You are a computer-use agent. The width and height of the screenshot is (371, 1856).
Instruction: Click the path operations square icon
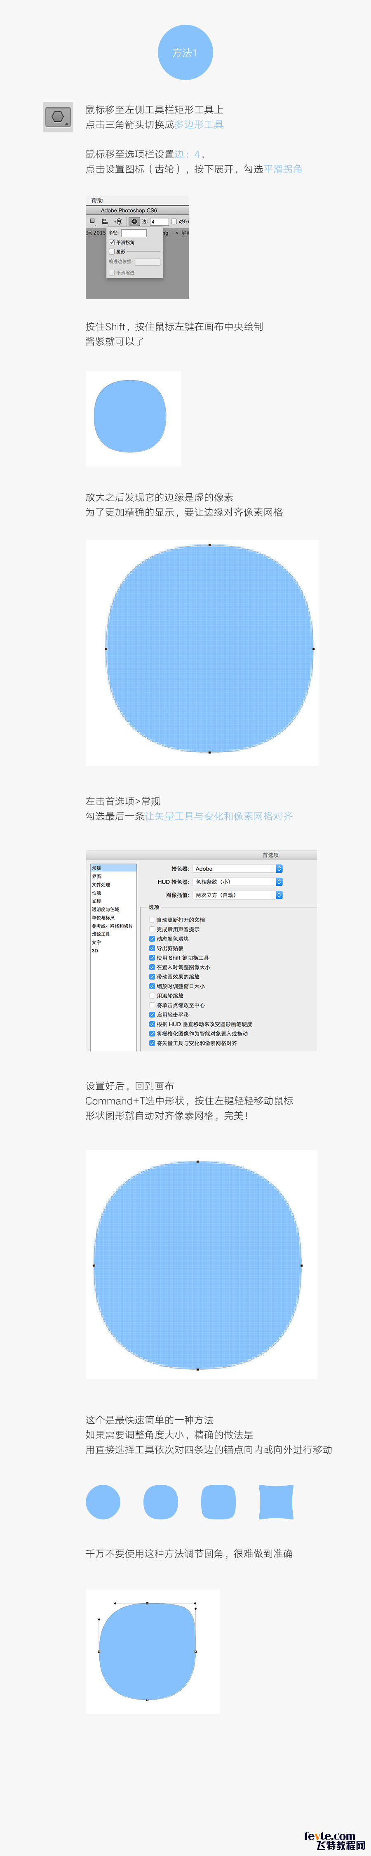(x=93, y=221)
